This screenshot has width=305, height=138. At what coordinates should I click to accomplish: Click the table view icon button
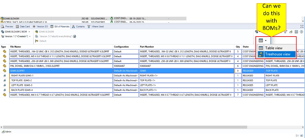pyautogui.click(x=261, y=40)
